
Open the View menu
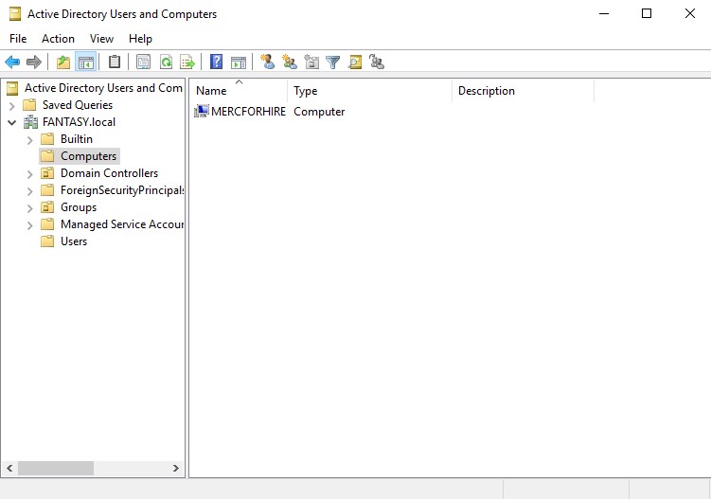click(101, 39)
